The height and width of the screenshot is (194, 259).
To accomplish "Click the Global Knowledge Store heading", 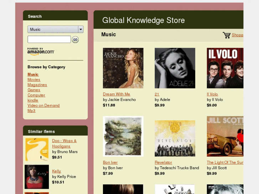I will point(143,20).
